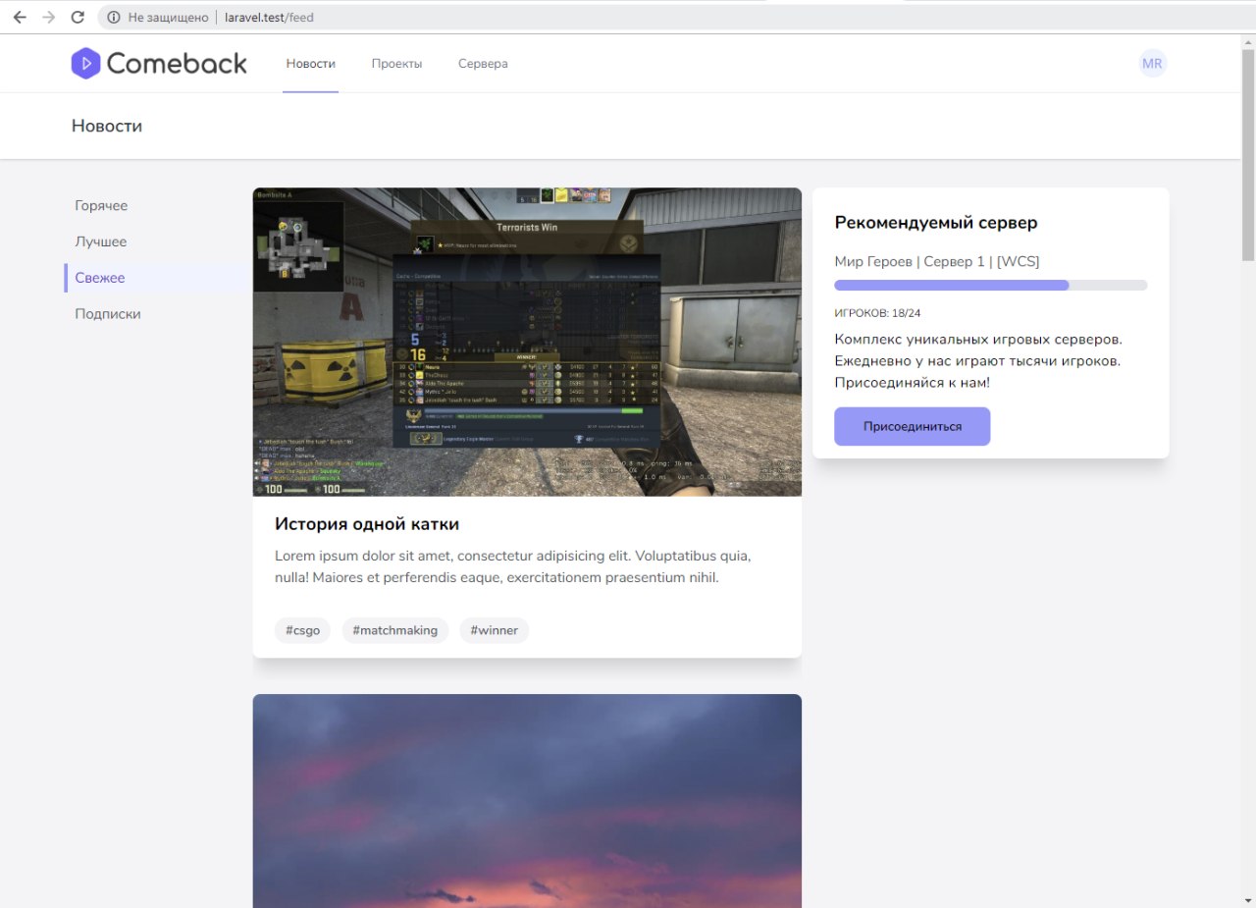
Task: Click the Comeback wordmark text
Action: tap(177, 64)
